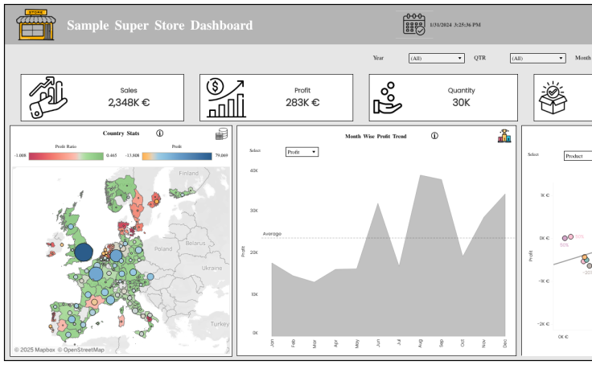This screenshot has width=592, height=365.
Task: Select the large dark blue UK bubble
Action: coord(84,252)
